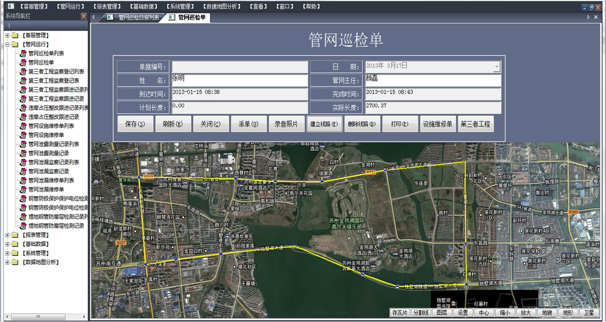Collapse the 管网运行 tree folder

click(7, 44)
